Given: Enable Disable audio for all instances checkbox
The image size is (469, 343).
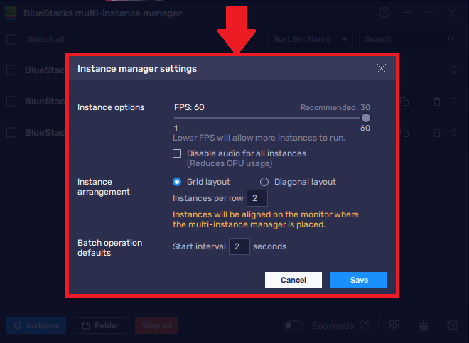Looking at the screenshot, I should (x=178, y=153).
